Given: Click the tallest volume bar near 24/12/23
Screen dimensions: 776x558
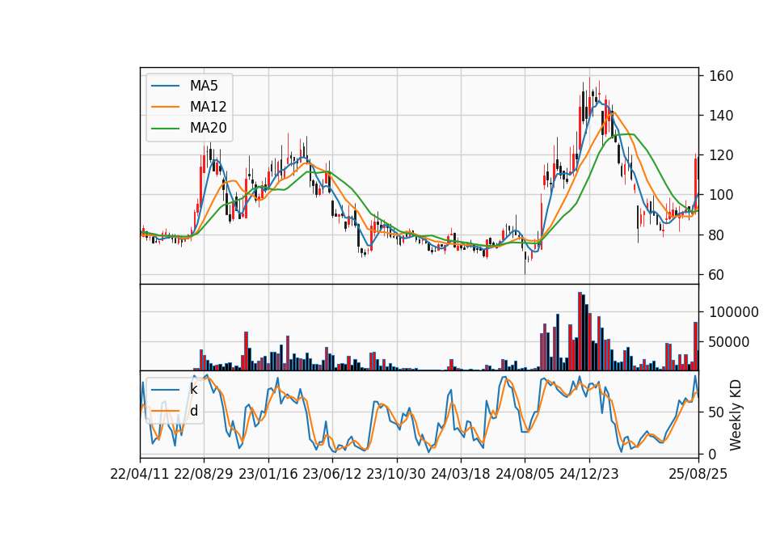Looking at the screenshot, I should [x=580, y=332].
